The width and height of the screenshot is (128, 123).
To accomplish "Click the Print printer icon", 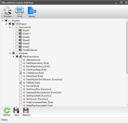I will [19, 10].
